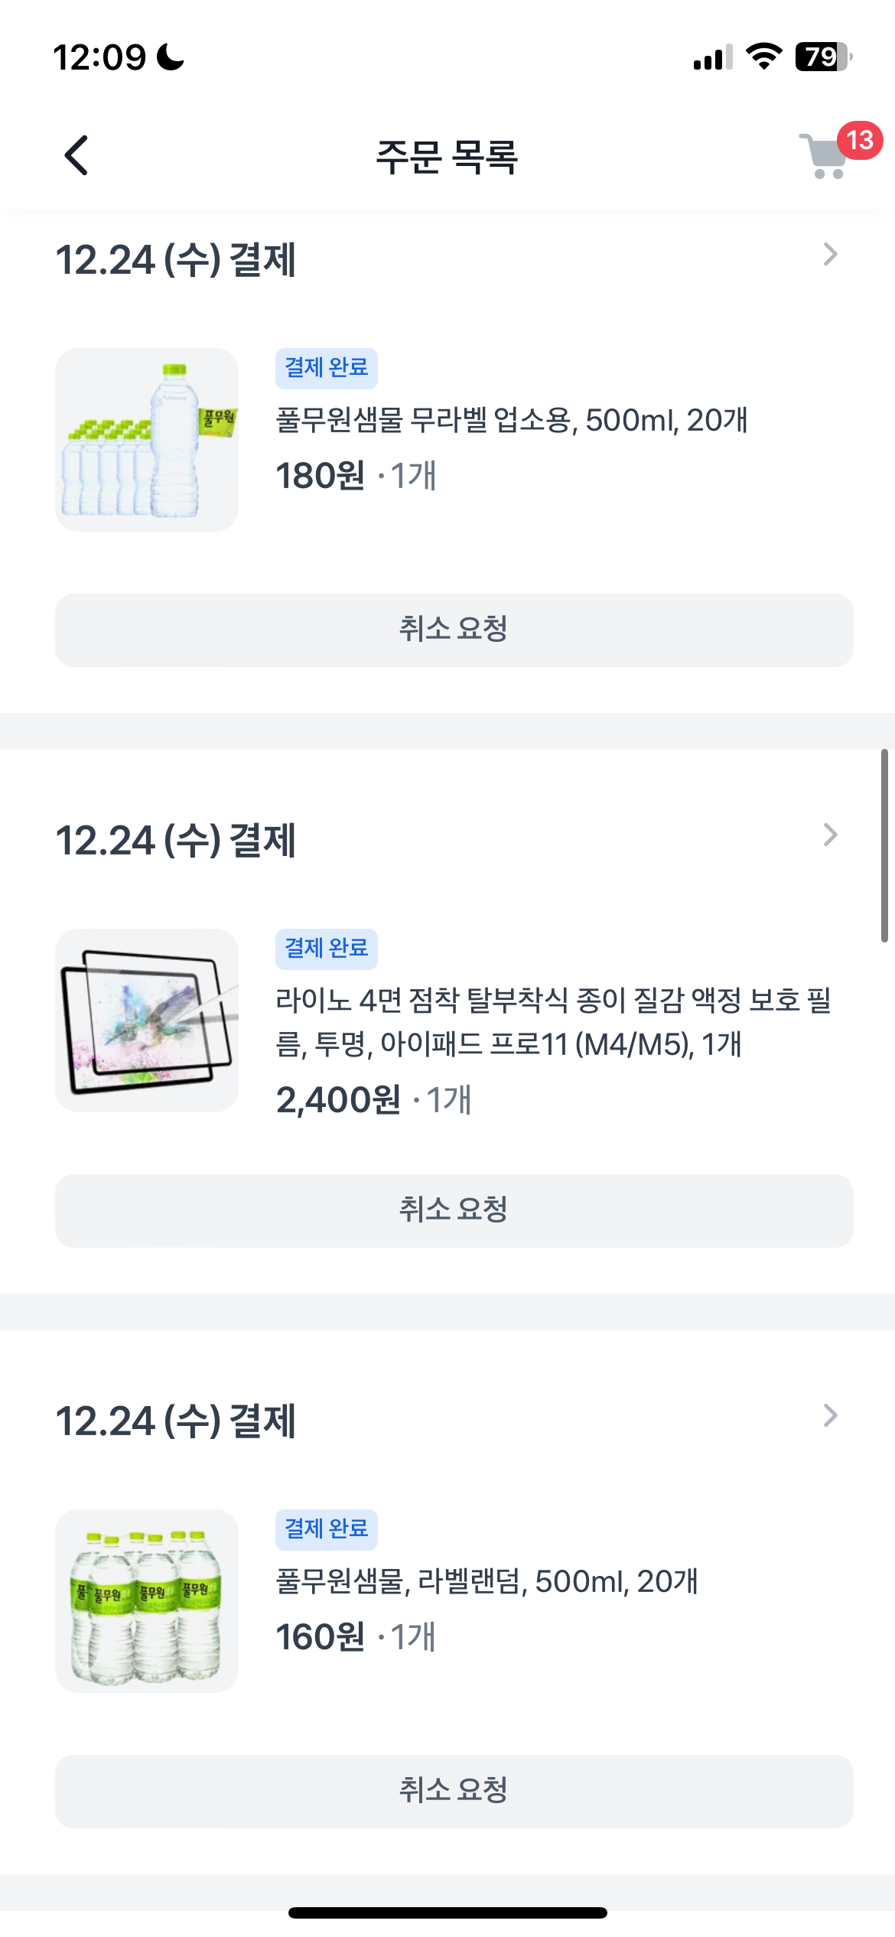Request cancel for 180원 water order
The width and height of the screenshot is (895, 1937).
tap(454, 630)
